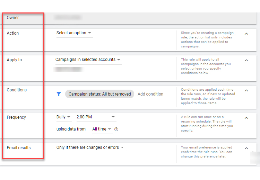Image resolution: width=260 pixels, height=180 pixels.
Task: Click the Campaign status: All but removed chip
Action: pyautogui.click(x=99, y=94)
